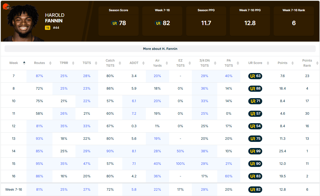Select the Week 7-16 PPG card

pos(250,21)
